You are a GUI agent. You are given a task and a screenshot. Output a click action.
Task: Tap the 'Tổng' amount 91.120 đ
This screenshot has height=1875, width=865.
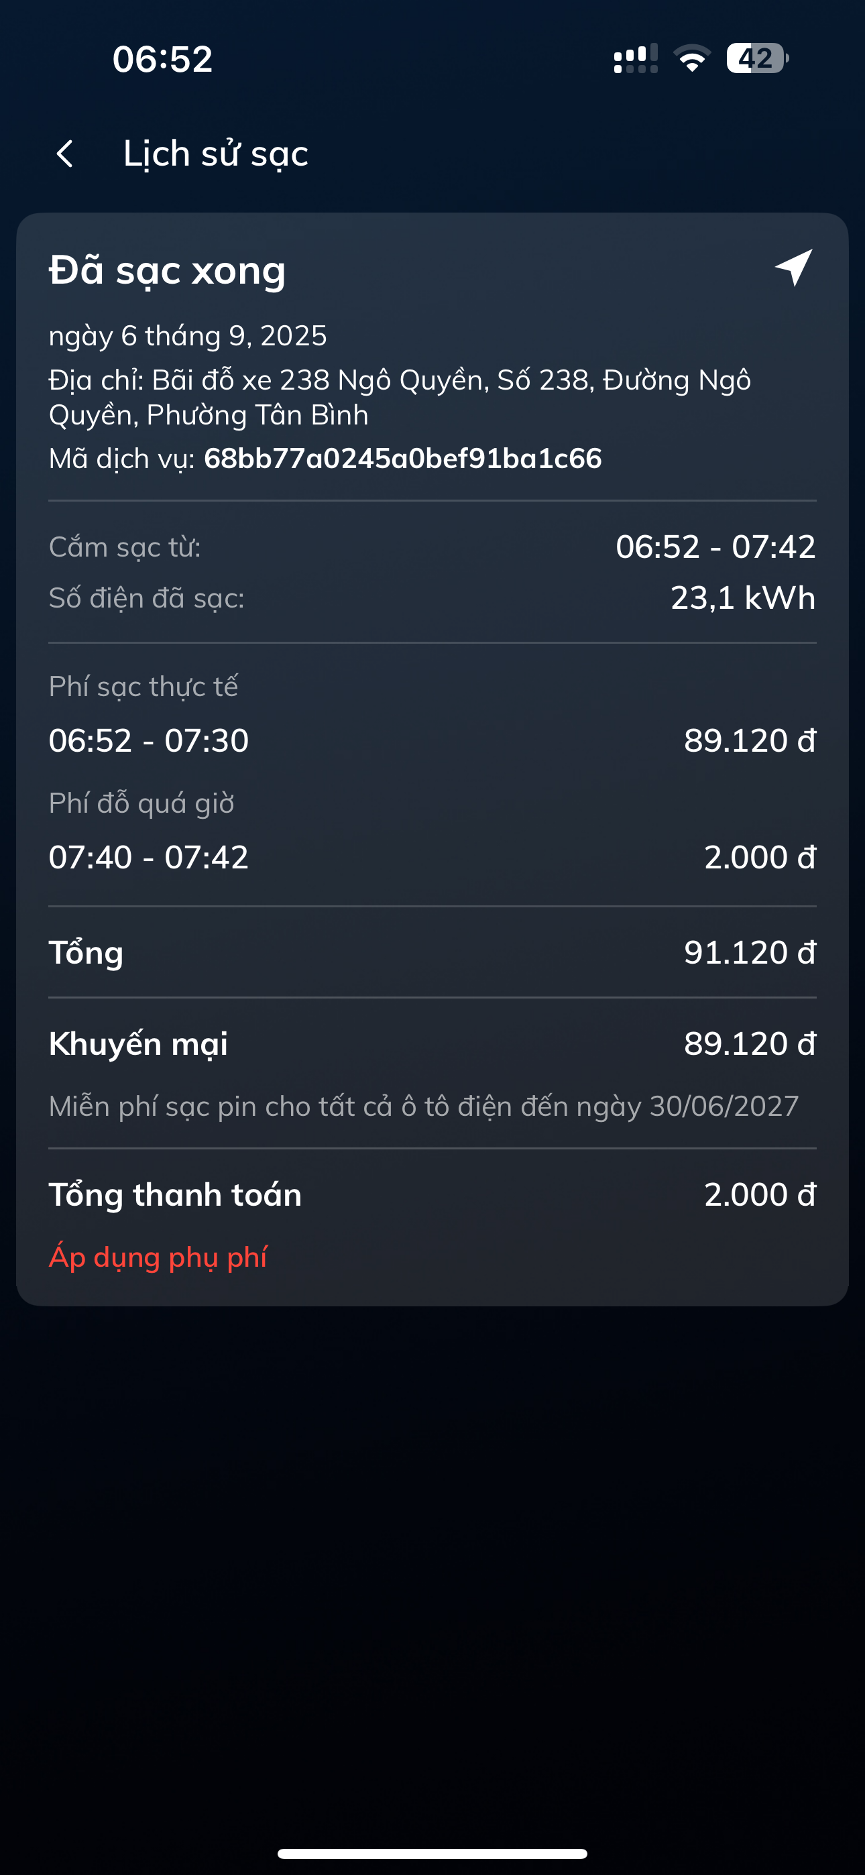749,952
